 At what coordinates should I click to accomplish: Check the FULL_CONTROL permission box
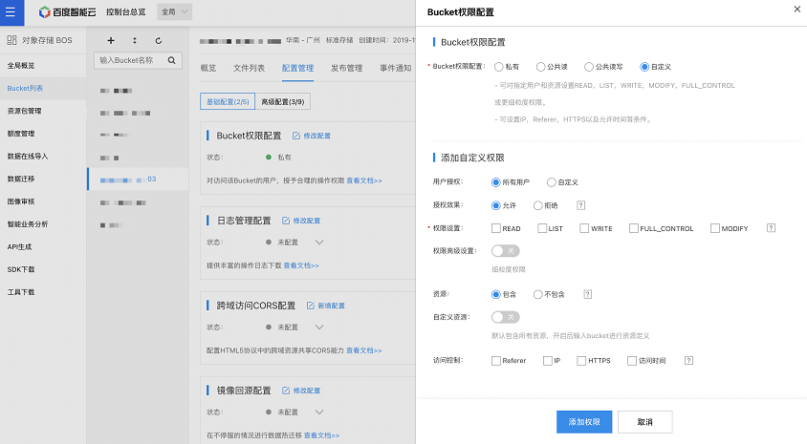pyautogui.click(x=634, y=228)
